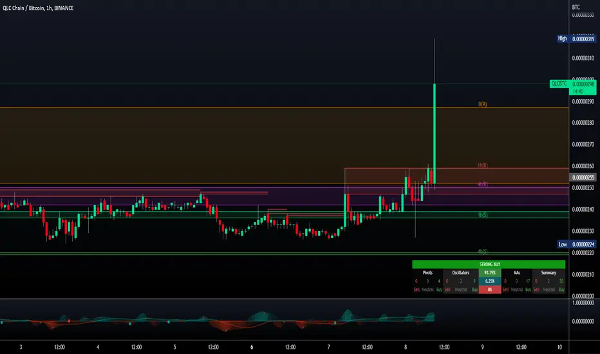Click the MAs buy count 17
The height and width of the screenshot is (354, 600).
(x=528, y=281)
